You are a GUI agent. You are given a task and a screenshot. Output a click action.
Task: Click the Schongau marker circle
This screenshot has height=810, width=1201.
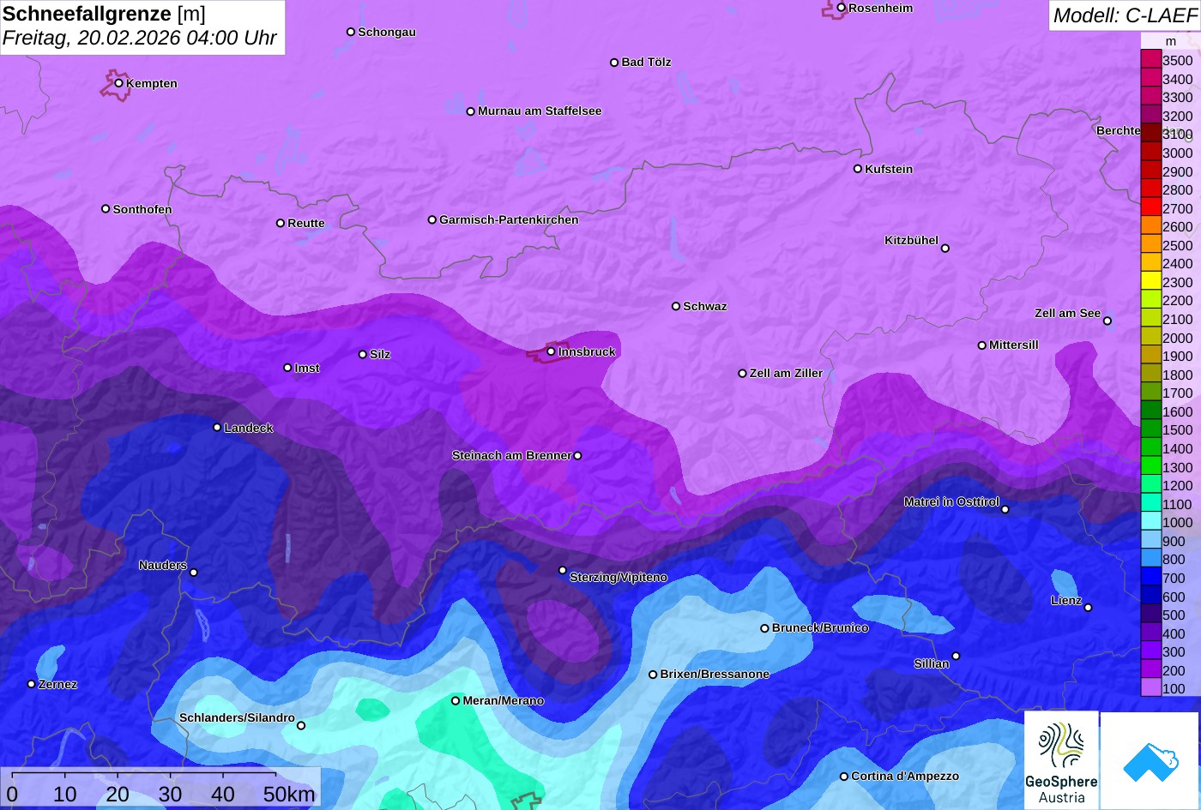click(x=351, y=32)
